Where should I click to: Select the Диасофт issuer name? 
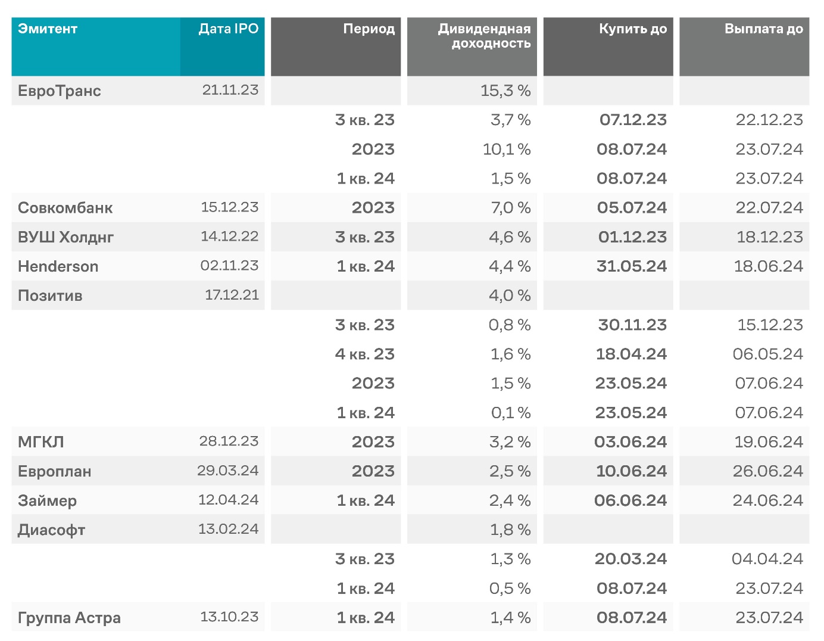tap(52, 530)
